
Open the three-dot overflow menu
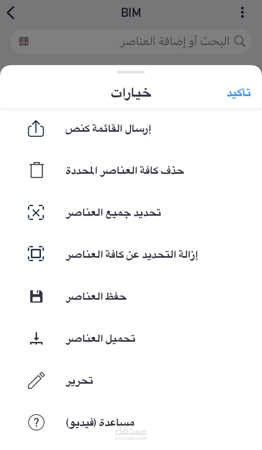pyautogui.click(x=242, y=13)
